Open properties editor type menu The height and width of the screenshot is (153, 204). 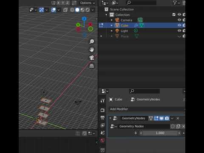[105, 91]
